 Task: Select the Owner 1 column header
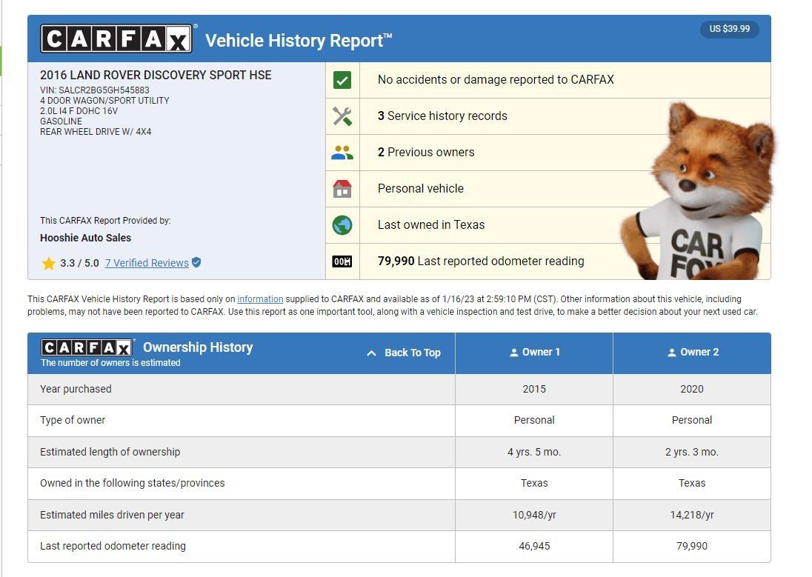pos(534,353)
